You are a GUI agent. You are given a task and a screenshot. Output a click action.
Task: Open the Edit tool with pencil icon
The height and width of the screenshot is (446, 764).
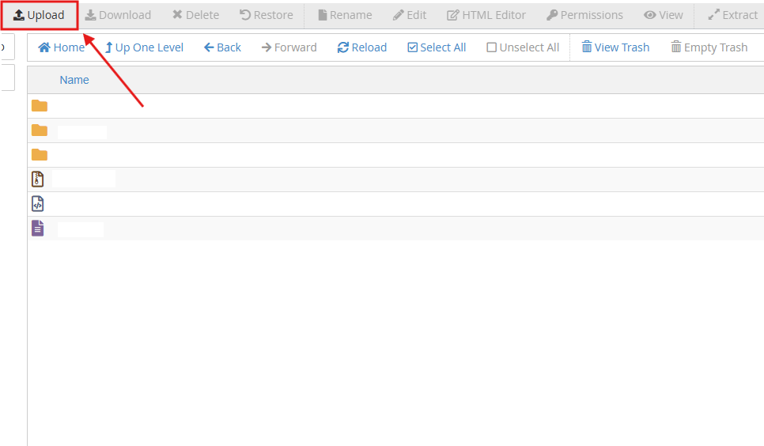(410, 15)
